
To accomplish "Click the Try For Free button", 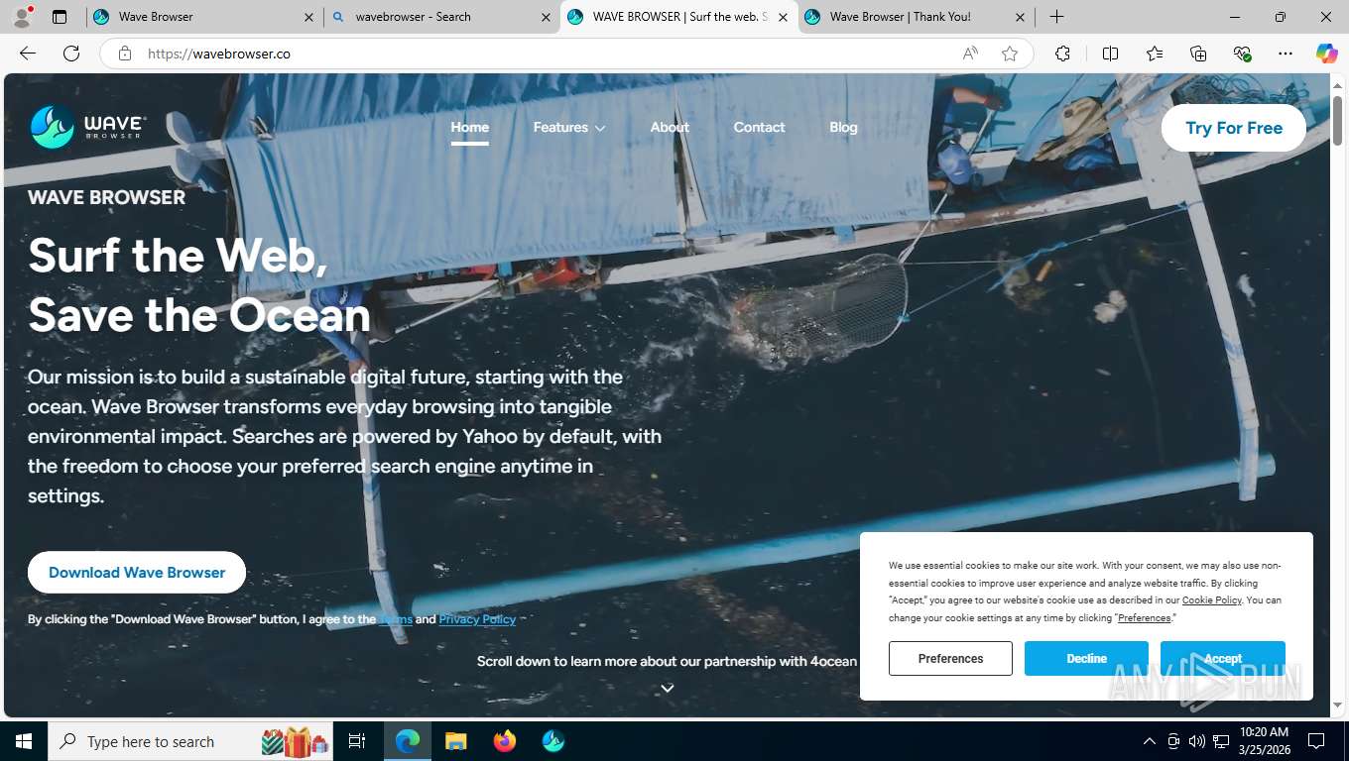I will coord(1234,128).
